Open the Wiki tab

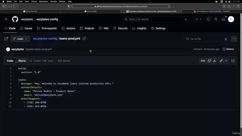104,28
